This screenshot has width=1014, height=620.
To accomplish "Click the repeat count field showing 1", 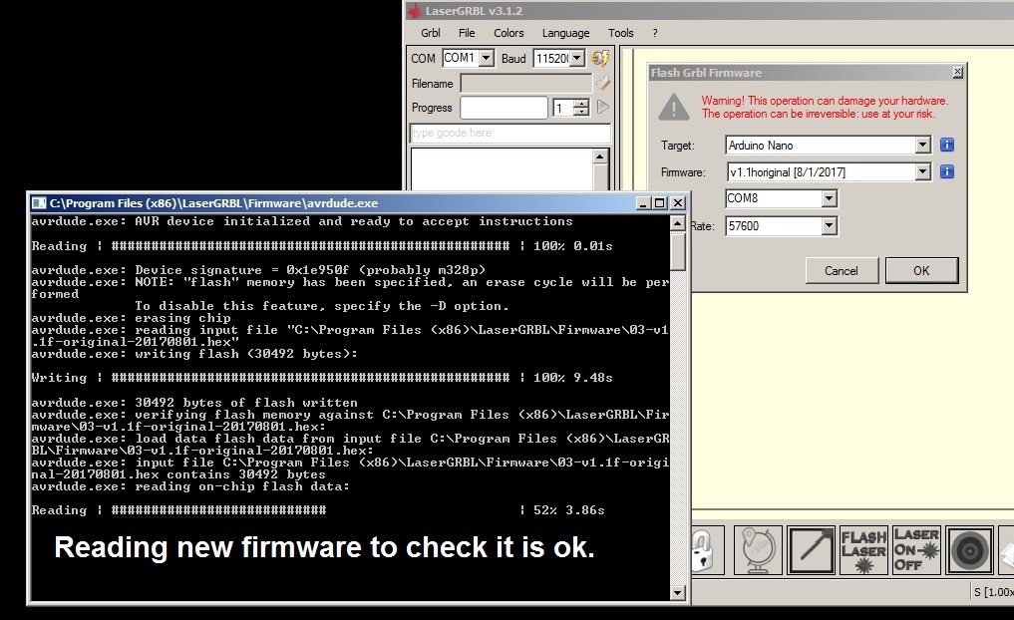I will [563, 108].
